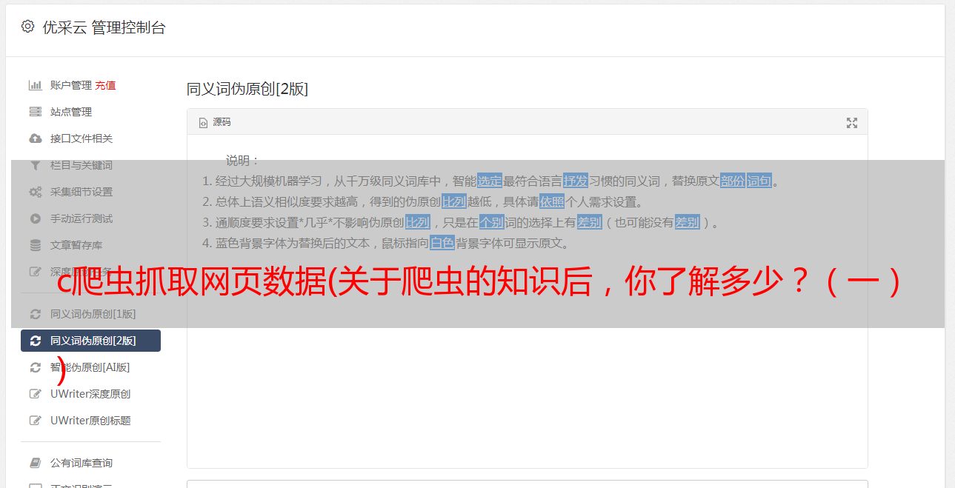Open 栏目与关键词 filter menu item
955x488 pixels.
coord(90,165)
